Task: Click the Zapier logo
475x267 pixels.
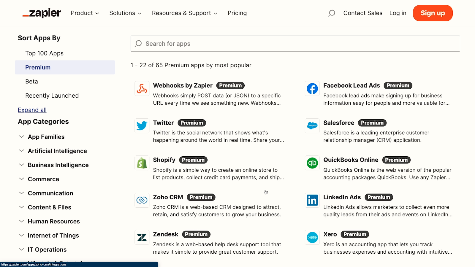Action: [42, 13]
